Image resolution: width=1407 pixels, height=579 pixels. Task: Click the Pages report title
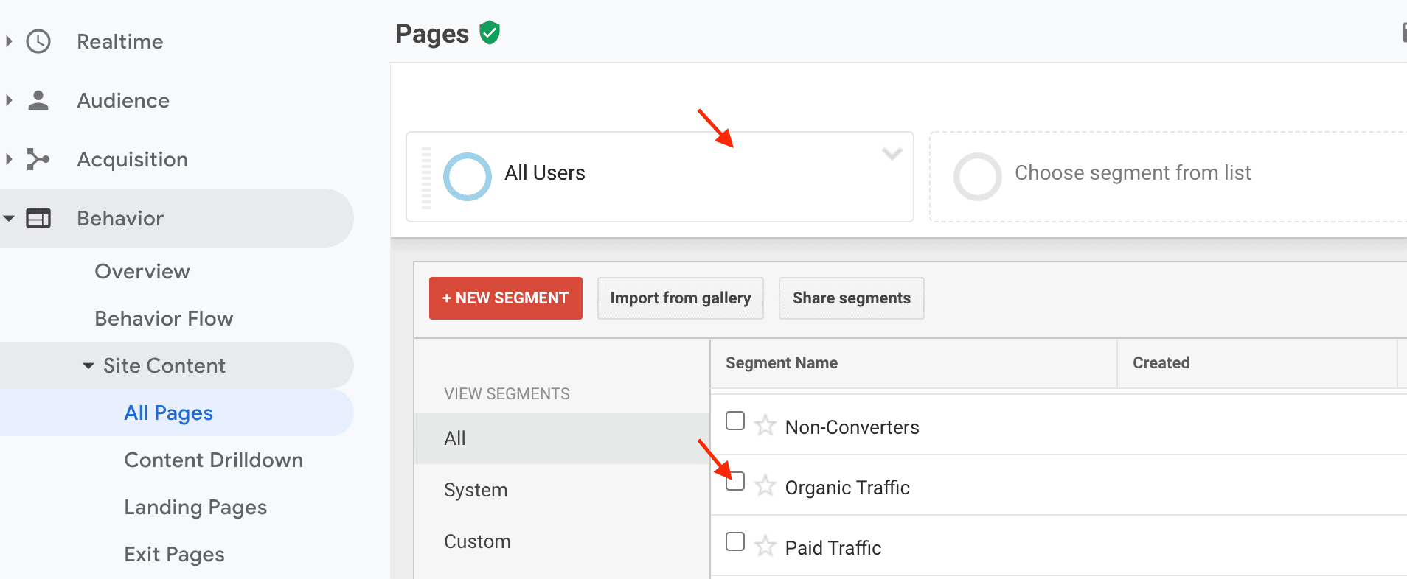coord(432,34)
